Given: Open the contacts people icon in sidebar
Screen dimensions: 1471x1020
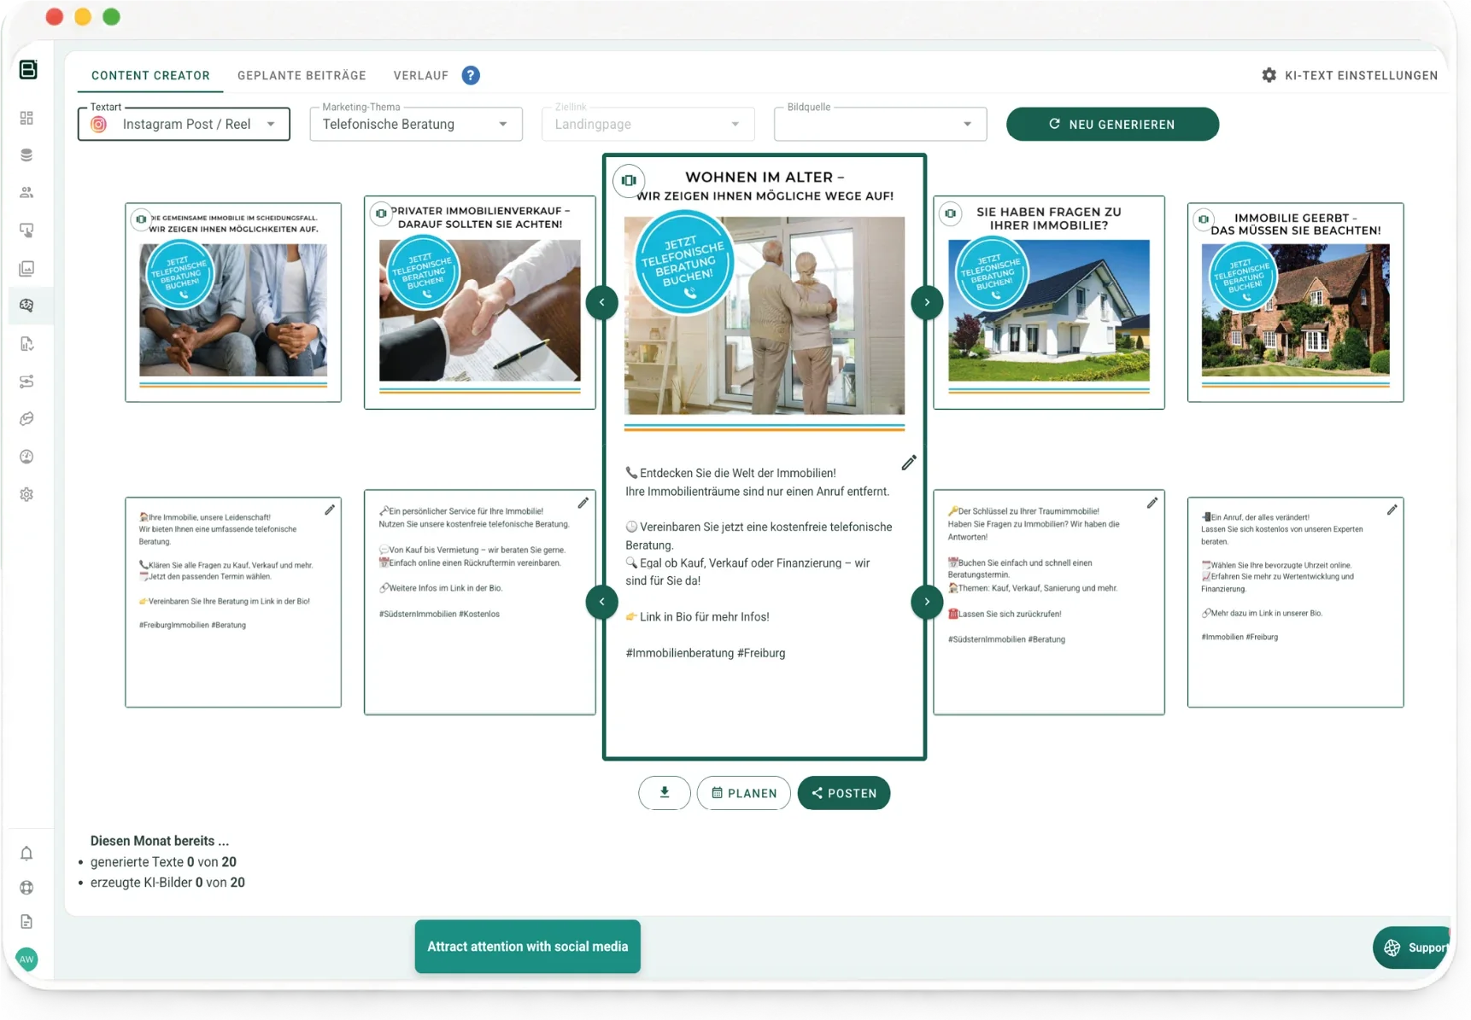Looking at the screenshot, I should (26, 193).
